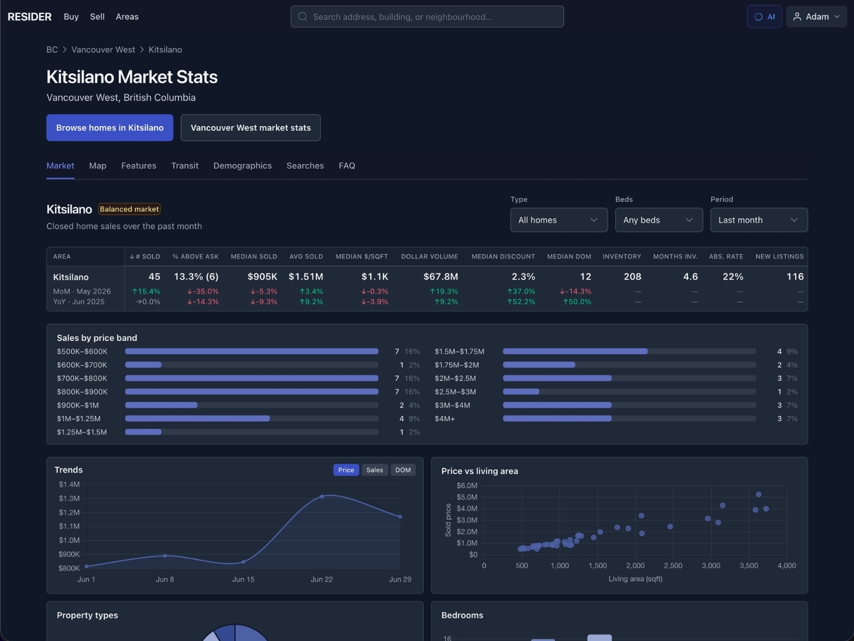
Task: Sort by MONTHS INV. column header
Action: point(675,256)
